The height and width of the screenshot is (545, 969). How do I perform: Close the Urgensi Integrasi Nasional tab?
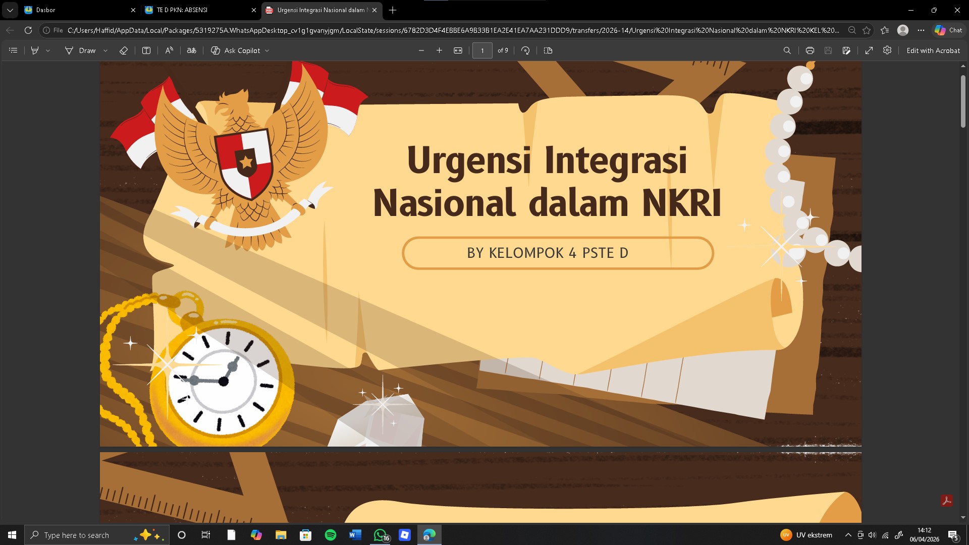(374, 10)
